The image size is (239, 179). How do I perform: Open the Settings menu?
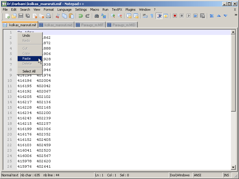click(x=81, y=10)
